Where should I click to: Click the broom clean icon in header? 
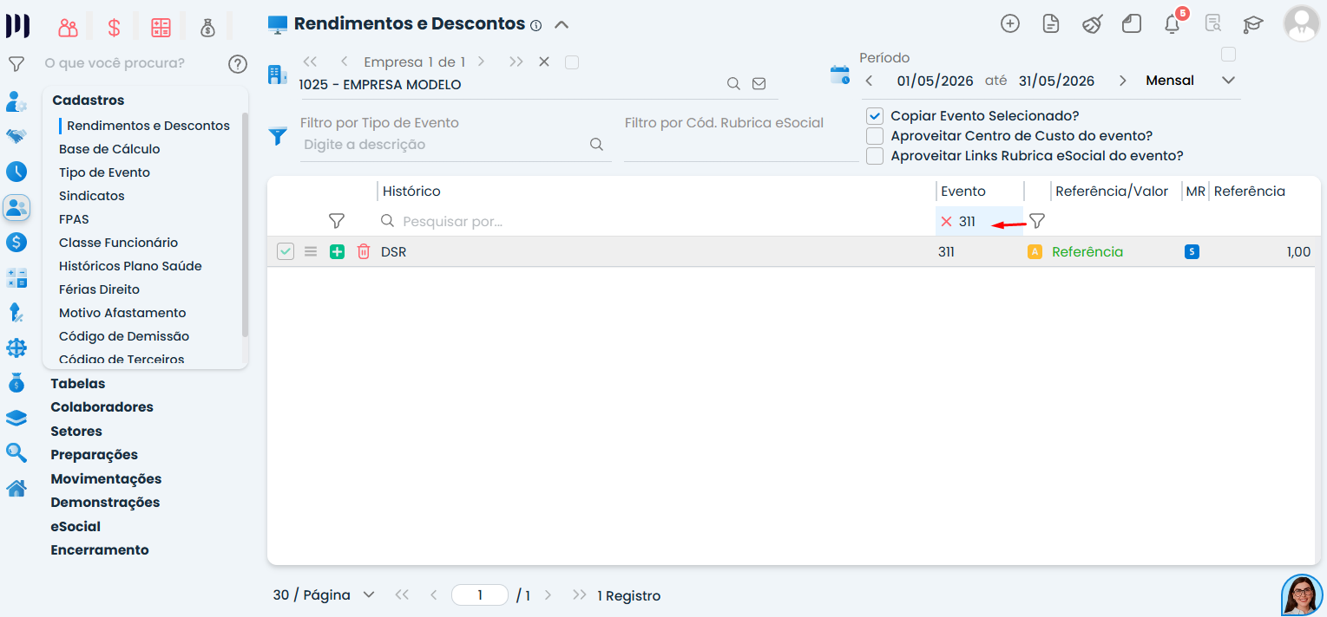1092,24
